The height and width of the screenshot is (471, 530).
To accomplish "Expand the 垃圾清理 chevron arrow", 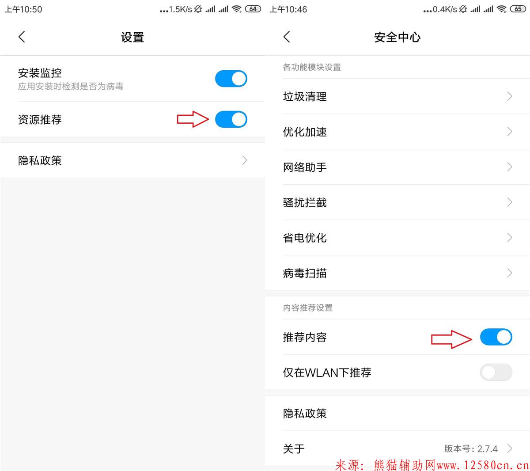I will [510, 96].
